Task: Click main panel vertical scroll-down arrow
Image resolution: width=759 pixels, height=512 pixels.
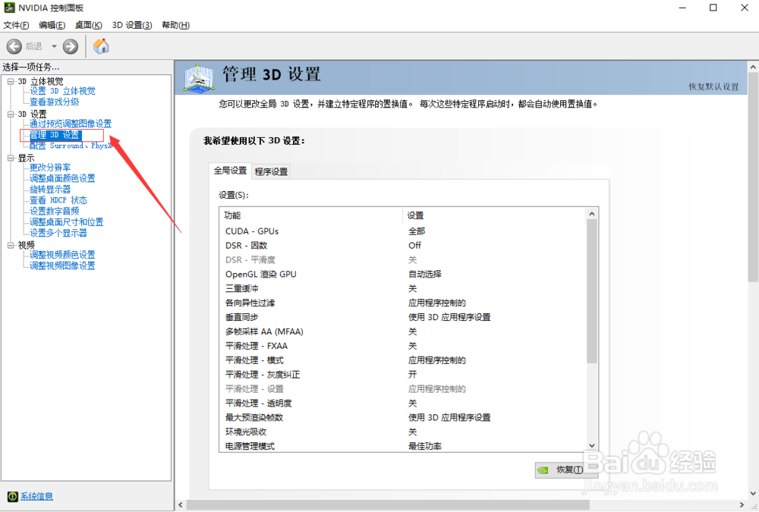Action: click(x=753, y=494)
